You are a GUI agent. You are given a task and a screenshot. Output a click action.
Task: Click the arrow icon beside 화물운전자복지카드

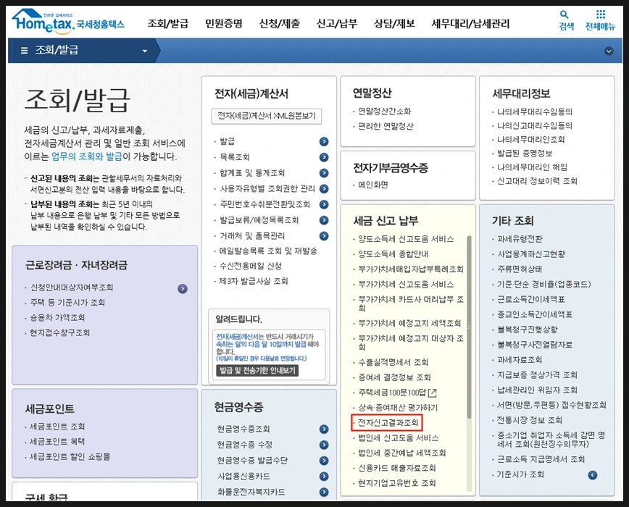point(324,491)
